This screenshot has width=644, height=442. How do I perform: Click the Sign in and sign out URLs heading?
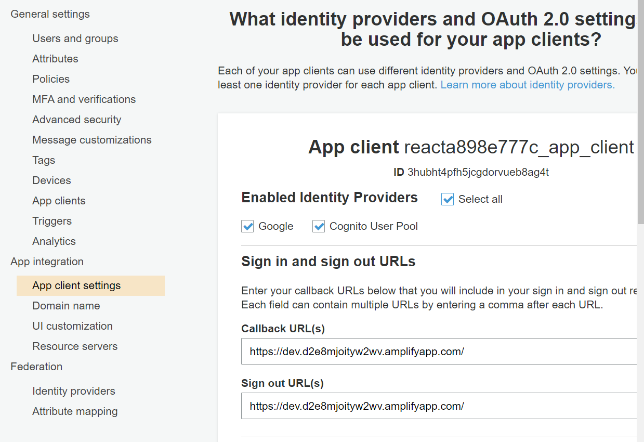pyautogui.click(x=328, y=262)
